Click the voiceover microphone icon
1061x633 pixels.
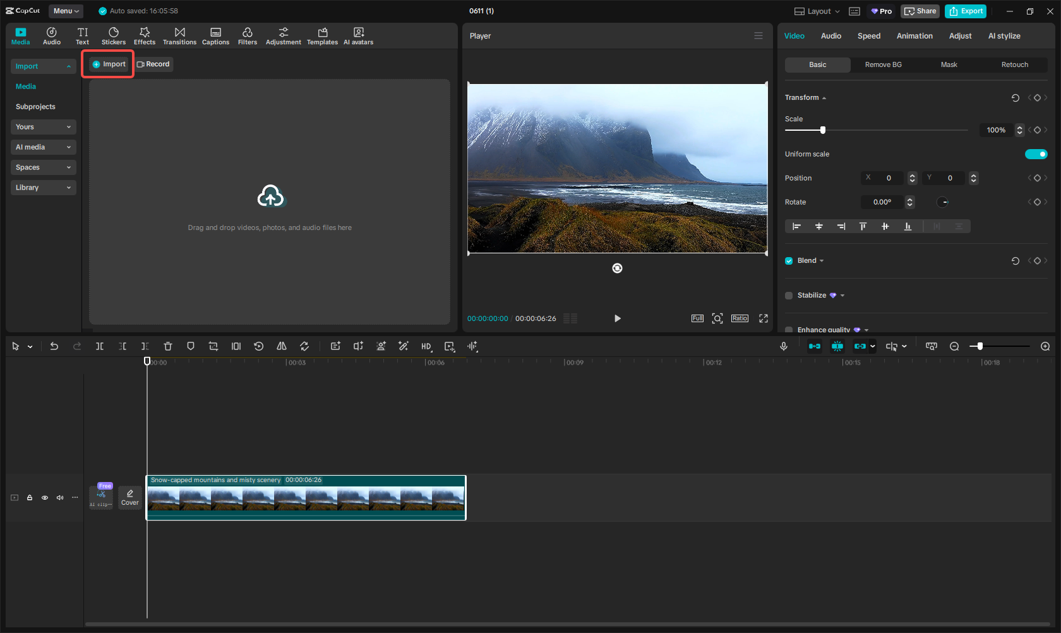783,346
